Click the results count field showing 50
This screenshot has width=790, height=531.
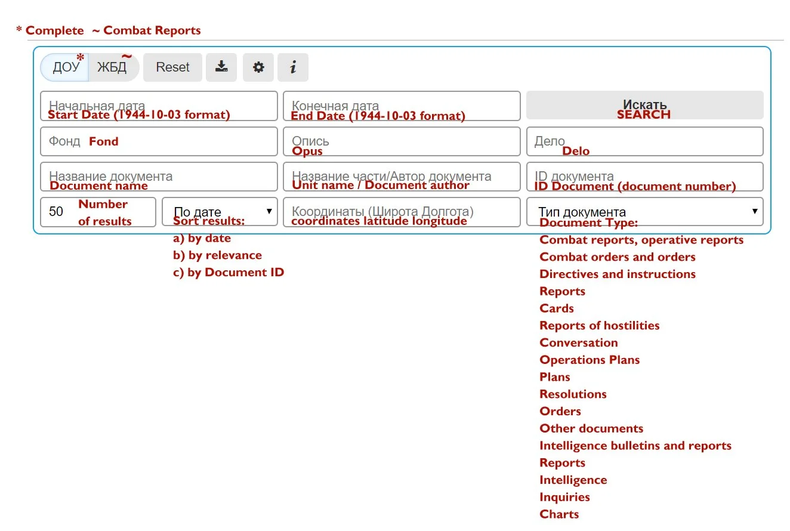98,212
